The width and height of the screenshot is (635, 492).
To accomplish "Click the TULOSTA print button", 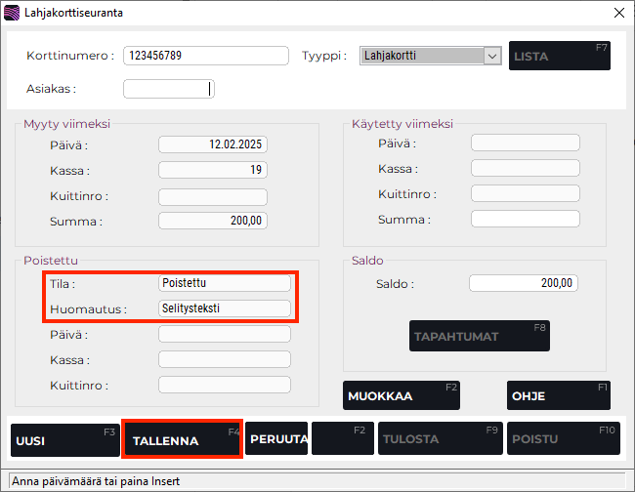I will (x=440, y=439).
